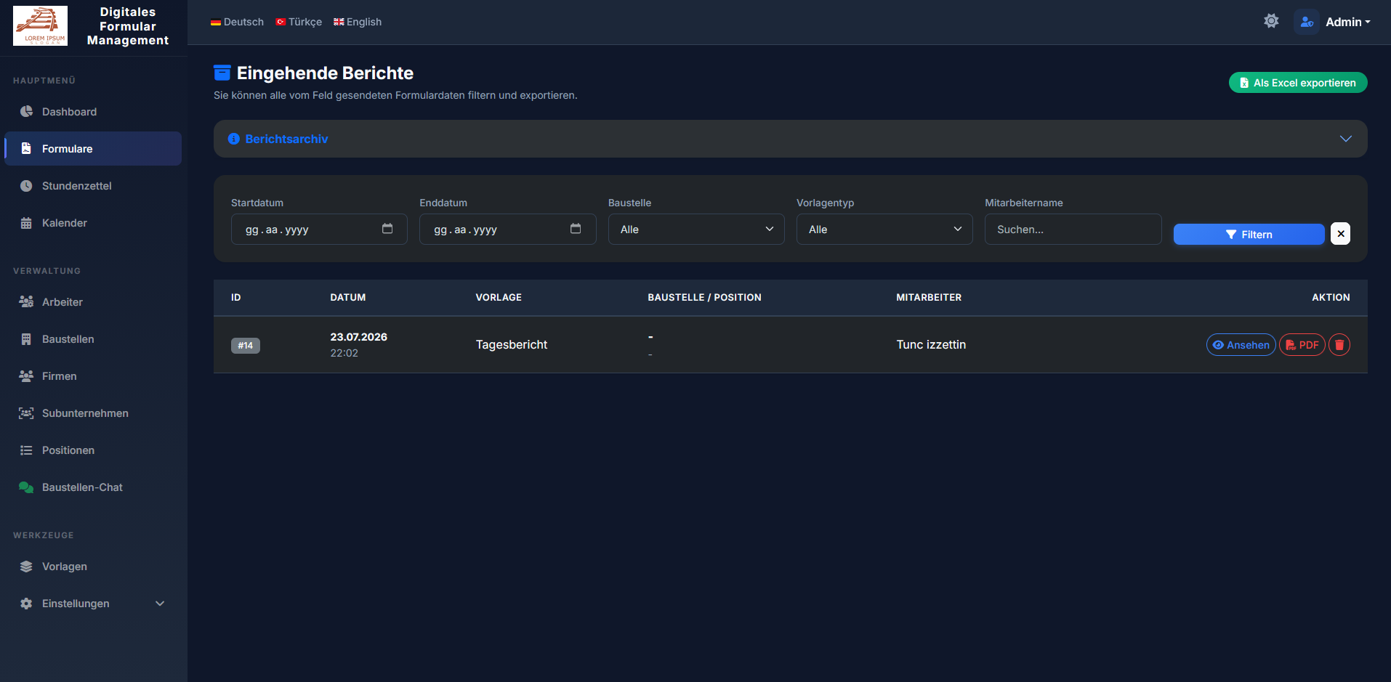Screen dimensions: 1391x682
Task: Toggle the light/dark theme sun icon
Action: [1271, 21]
